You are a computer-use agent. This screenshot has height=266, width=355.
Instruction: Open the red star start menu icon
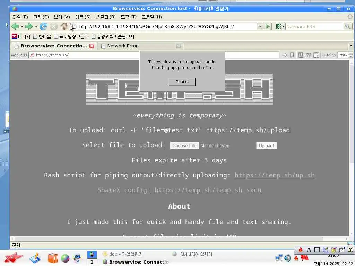[13, 258]
